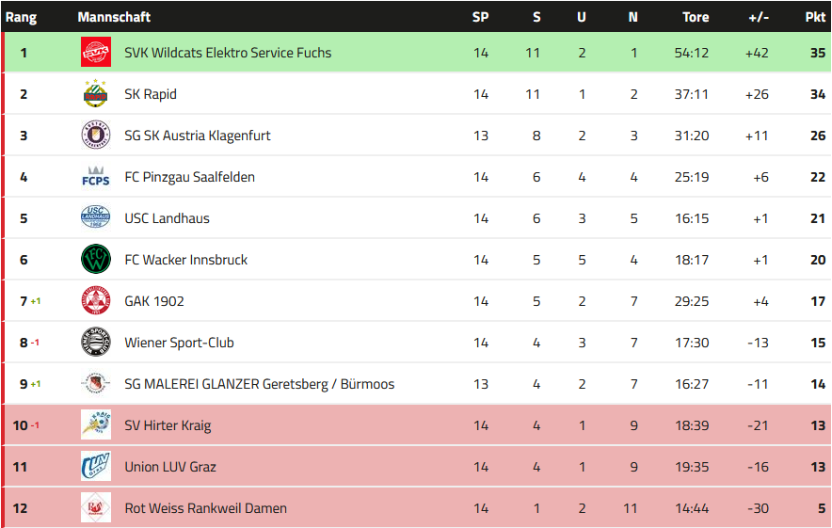
Task: Click the FCPS Pinzgau Saalfelden logo
Action: [x=96, y=177]
